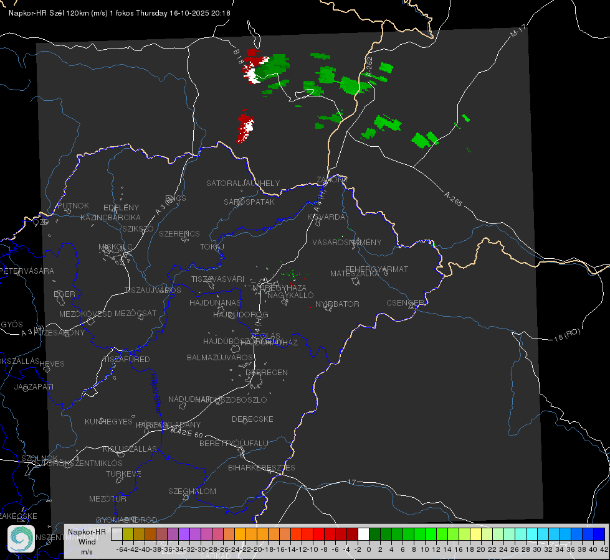Click the 'A42/E 60' road label

pyautogui.click(x=187, y=432)
